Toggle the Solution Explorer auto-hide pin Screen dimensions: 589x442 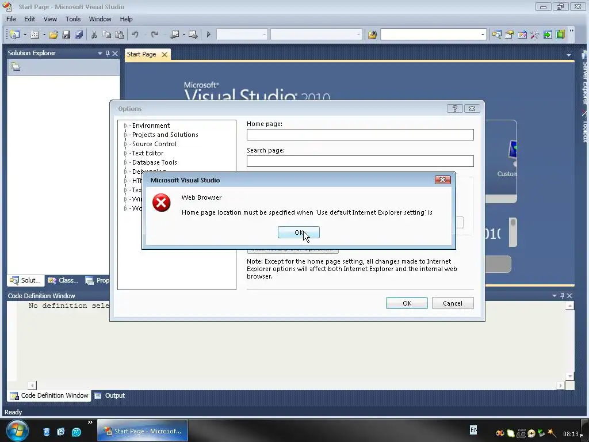point(108,54)
